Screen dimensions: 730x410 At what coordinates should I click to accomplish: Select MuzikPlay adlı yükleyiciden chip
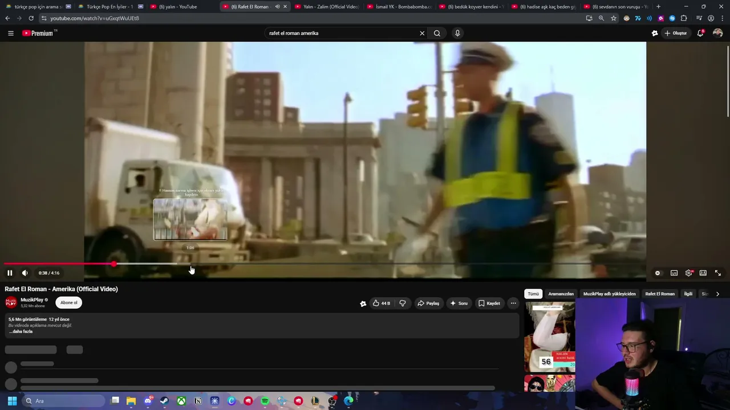pos(609,294)
